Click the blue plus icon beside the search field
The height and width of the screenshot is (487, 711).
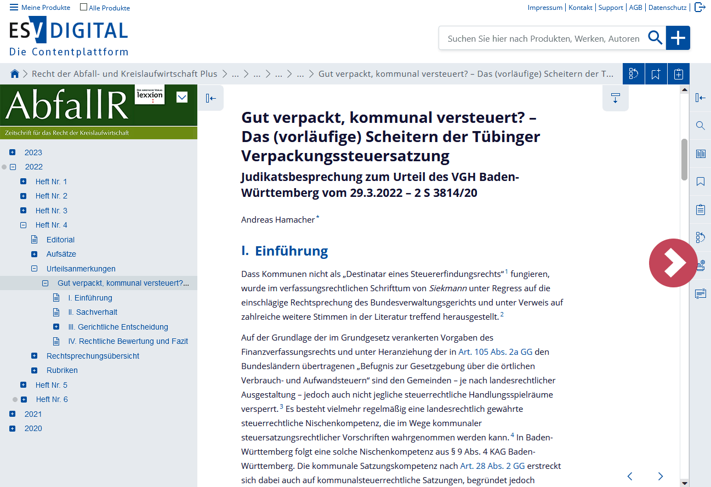(x=678, y=38)
